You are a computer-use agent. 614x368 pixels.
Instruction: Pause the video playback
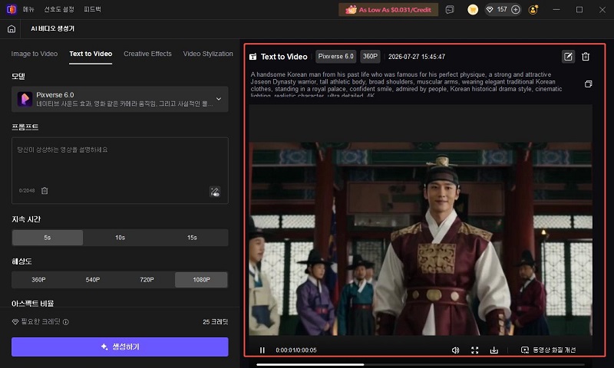[262, 350]
